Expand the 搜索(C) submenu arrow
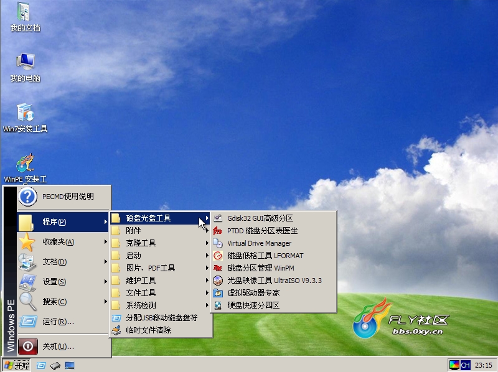Image resolution: width=498 pixels, height=372 pixels. (x=105, y=302)
